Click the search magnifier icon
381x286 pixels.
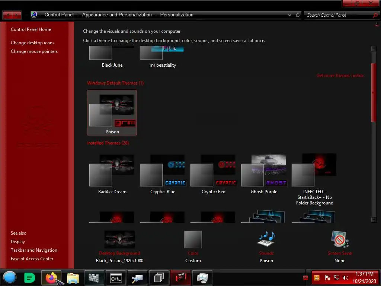click(x=375, y=15)
